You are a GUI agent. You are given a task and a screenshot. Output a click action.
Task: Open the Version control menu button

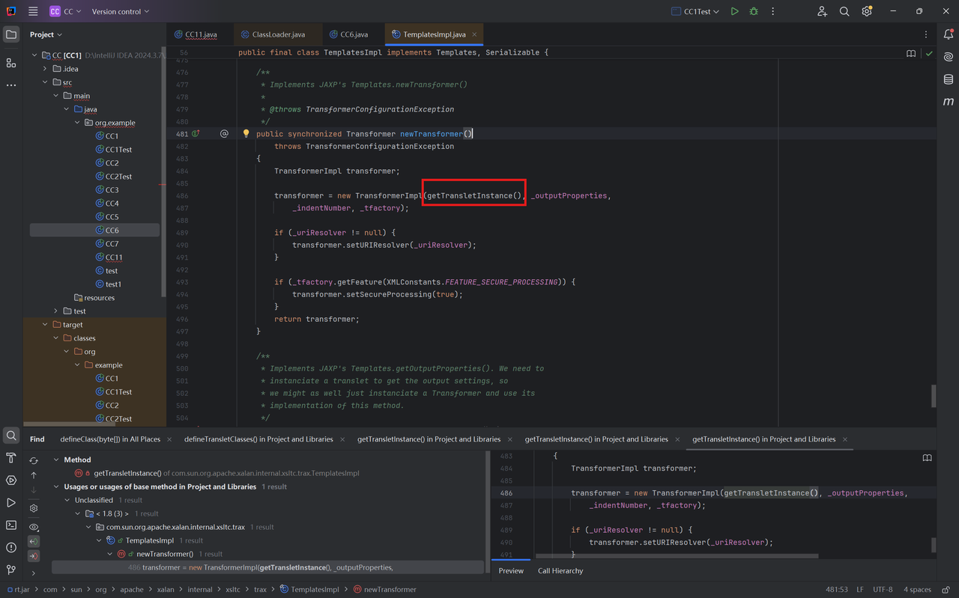pos(120,11)
